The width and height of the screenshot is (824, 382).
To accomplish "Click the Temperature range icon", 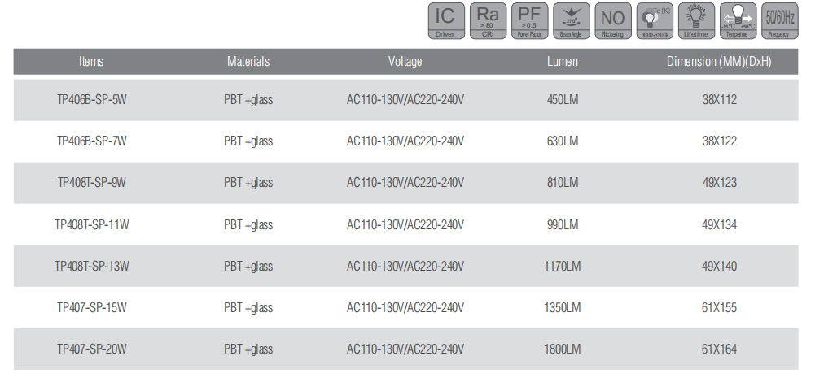I will pyautogui.click(x=737, y=21).
